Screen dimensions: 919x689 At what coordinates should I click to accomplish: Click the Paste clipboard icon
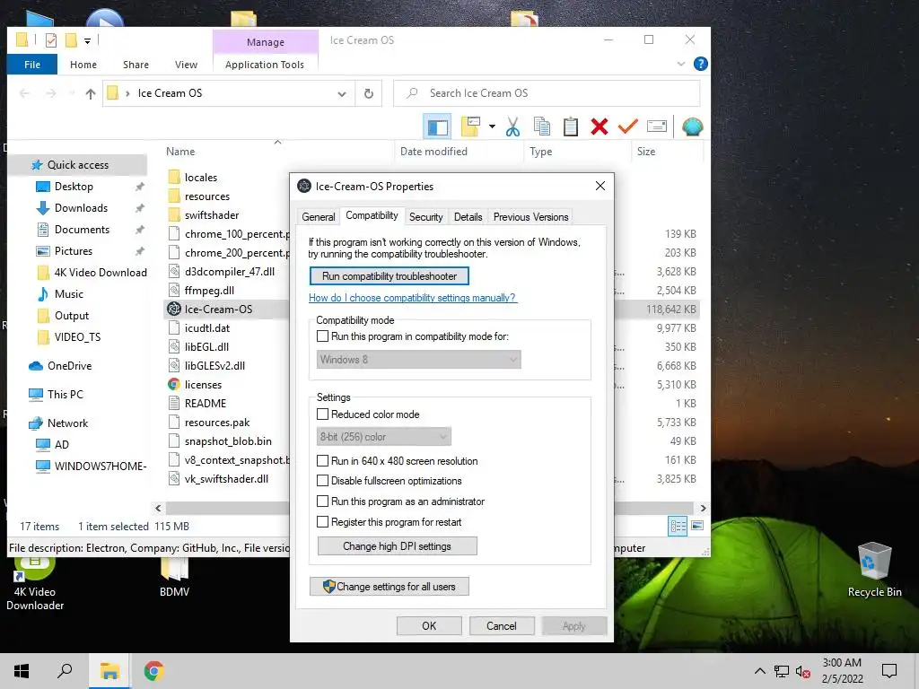570,126
